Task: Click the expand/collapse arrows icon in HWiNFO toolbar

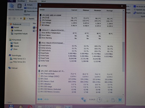Action: 40,99
